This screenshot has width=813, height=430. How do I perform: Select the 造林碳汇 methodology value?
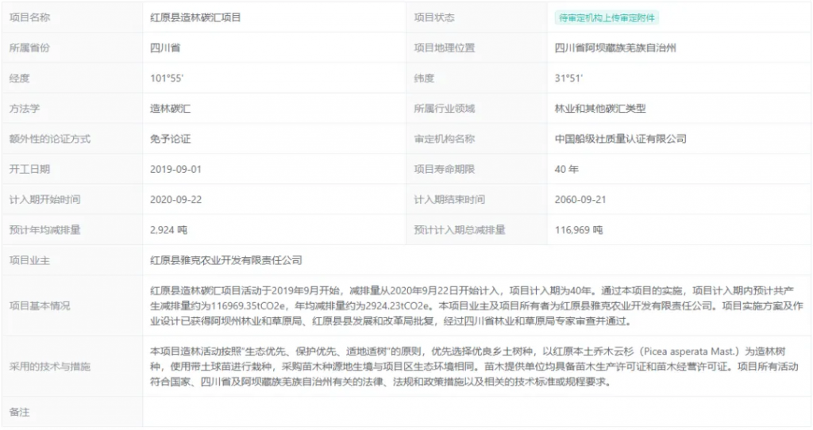pyautogui.click(x=170, y=109)
